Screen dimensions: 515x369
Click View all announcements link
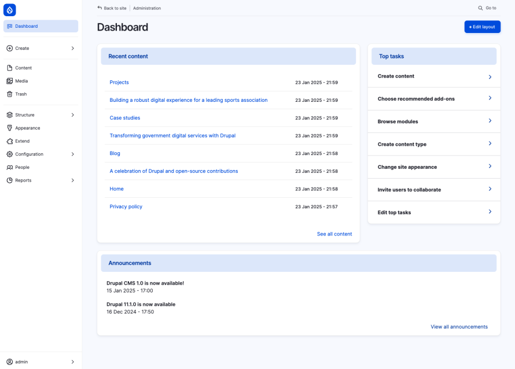pyautogui.click(x=459, y=327)
